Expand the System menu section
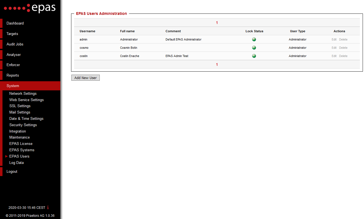Image resolution: width=364 pixels, height=219 pixels. (x=13, y=86)
